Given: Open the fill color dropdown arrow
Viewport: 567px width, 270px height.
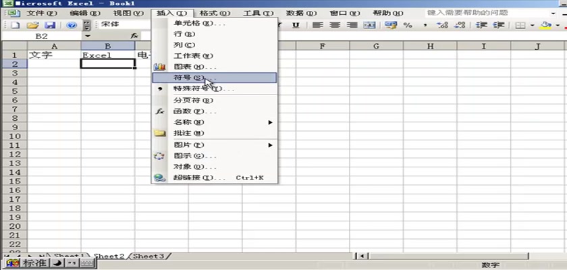Looking at the screenshot, I should coord(558,25).
